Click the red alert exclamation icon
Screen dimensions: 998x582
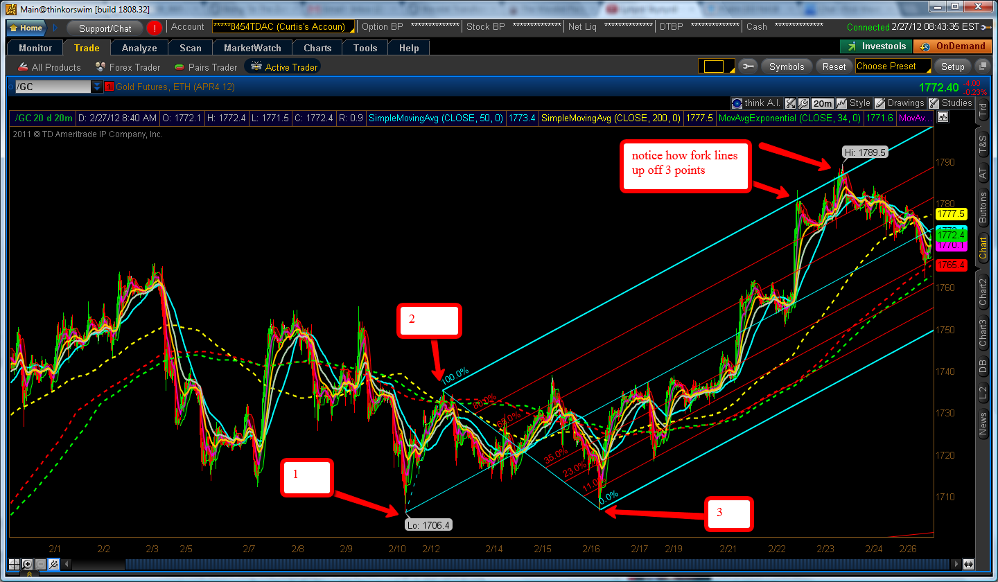(x=154, y=28)
